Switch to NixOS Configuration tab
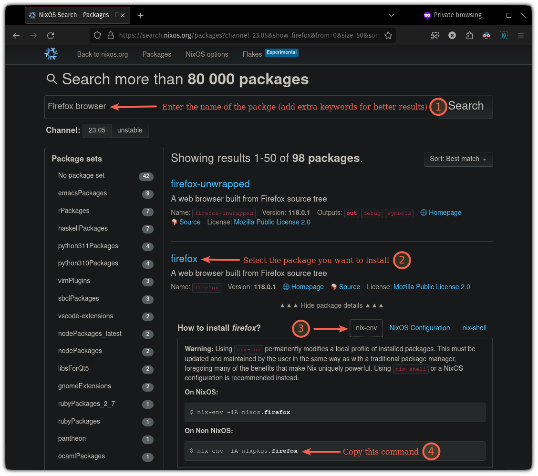Screen dimensions: 538x476 tap(419, 328)
